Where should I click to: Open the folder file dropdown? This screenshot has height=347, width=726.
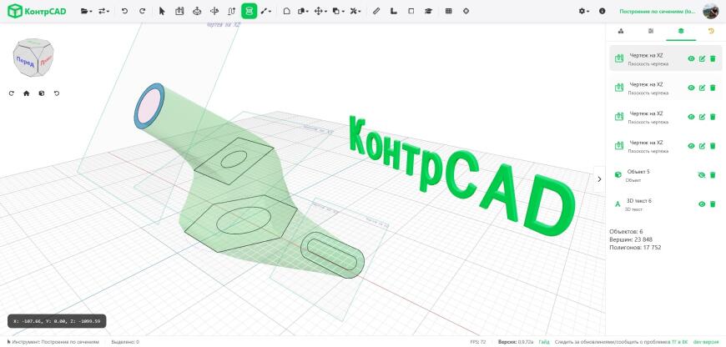point(86,11)
